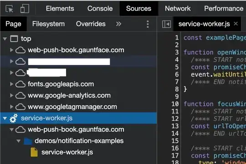Collapse web-push-book.gauntface.com under service worker
246x164 pixels.
(11, 129)
